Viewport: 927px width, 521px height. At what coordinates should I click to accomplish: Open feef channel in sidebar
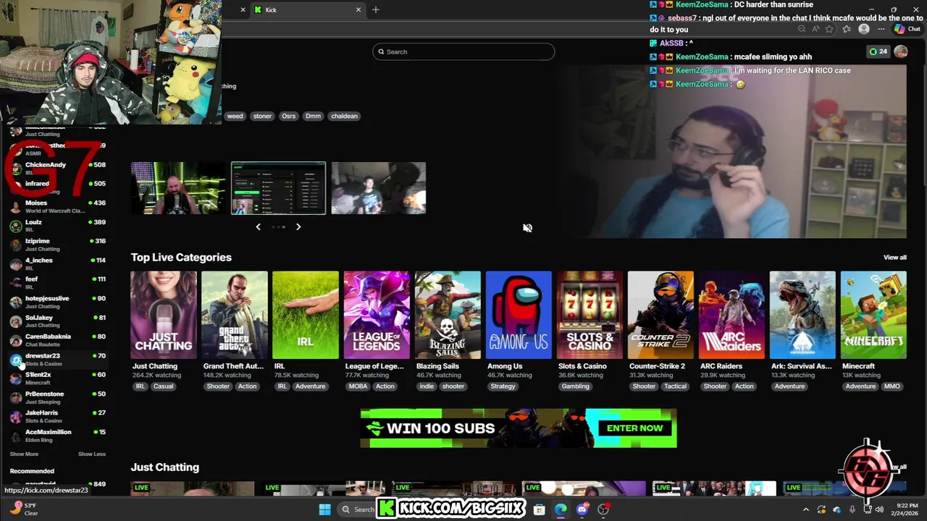click(57, 282)
